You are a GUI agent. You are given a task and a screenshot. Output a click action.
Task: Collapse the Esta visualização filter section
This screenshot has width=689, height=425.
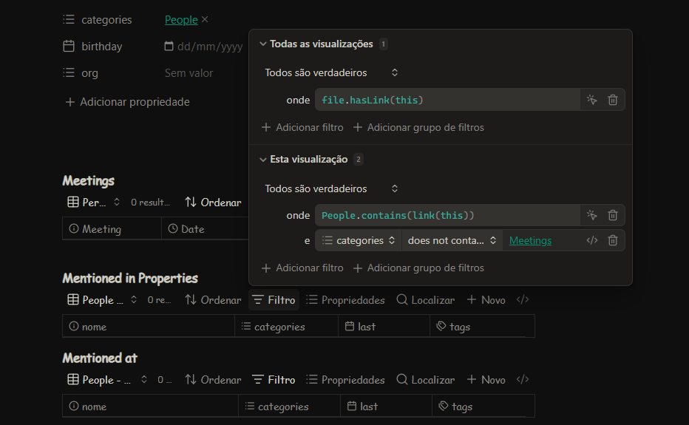(262, 160)
